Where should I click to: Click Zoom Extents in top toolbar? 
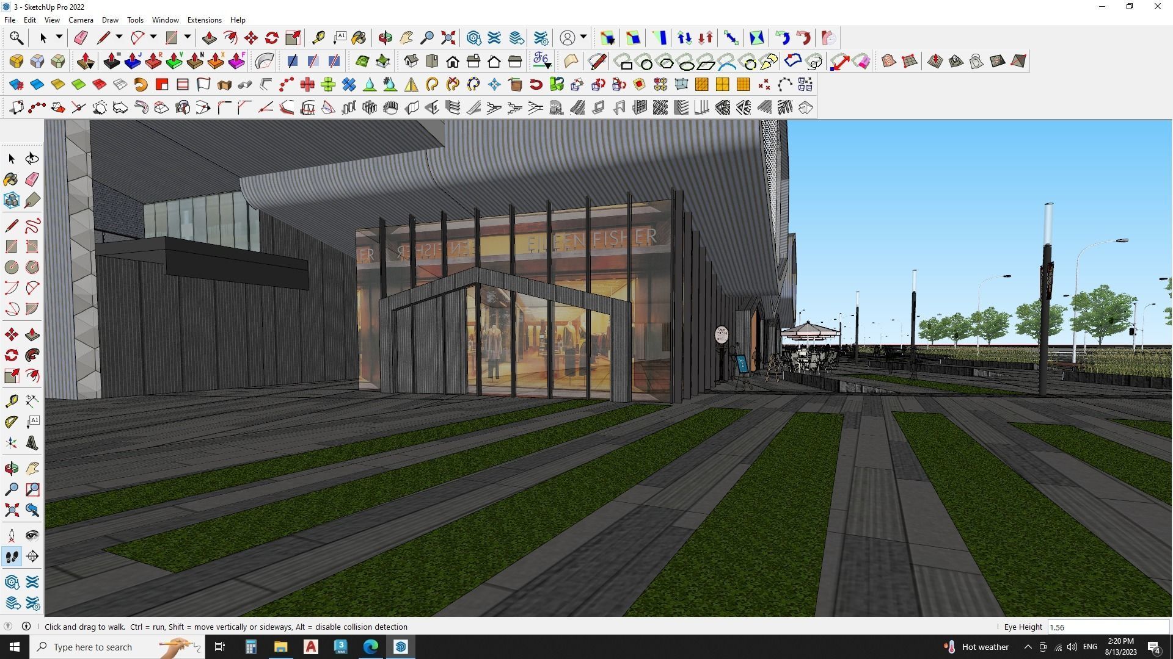pos(448,38)
